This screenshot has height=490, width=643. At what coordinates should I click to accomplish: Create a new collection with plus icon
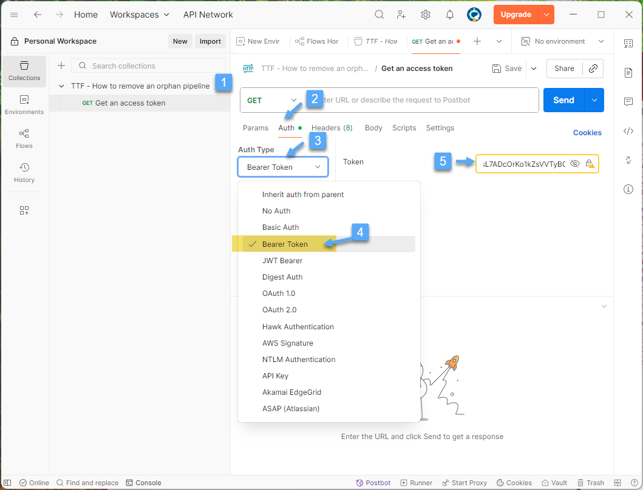pos(61,65)
